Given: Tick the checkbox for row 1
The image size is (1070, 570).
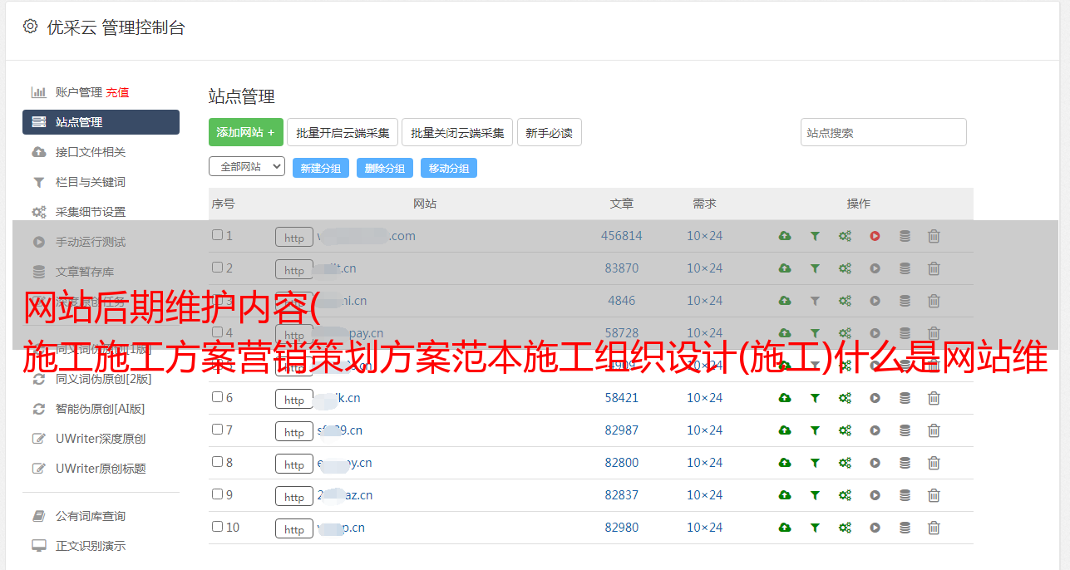Looking at the screenshot, I should click(x=217, y=235).
